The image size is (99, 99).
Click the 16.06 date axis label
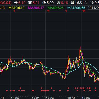point(15,98)
